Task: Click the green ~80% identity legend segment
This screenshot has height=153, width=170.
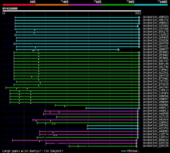Action: (118, 5)
